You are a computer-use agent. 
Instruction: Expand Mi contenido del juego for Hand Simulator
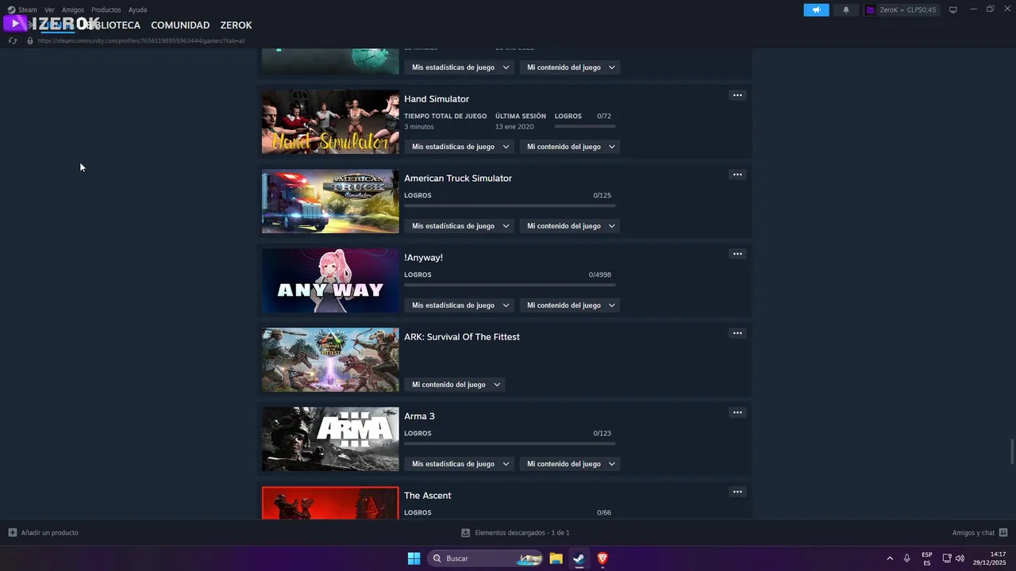(x=570, y=147)
